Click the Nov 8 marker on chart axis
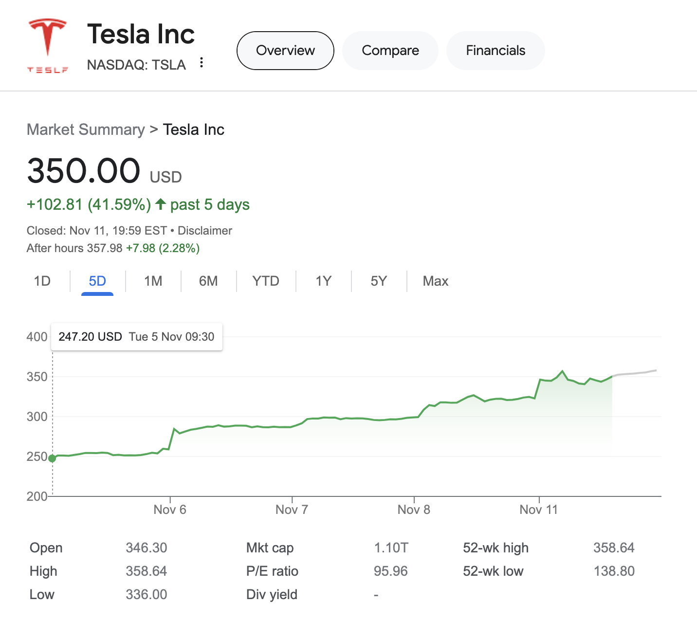 pyautogui.click(x=414, y=510)
